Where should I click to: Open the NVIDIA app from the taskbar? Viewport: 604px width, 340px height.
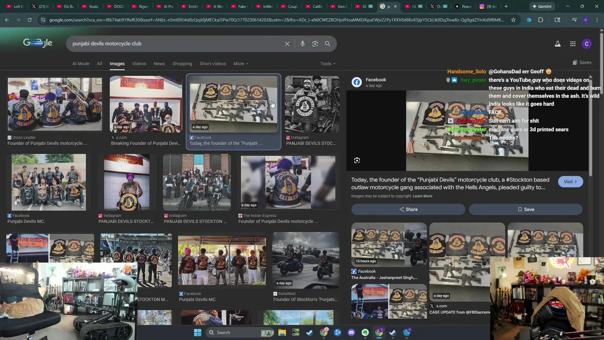point(295,332)
